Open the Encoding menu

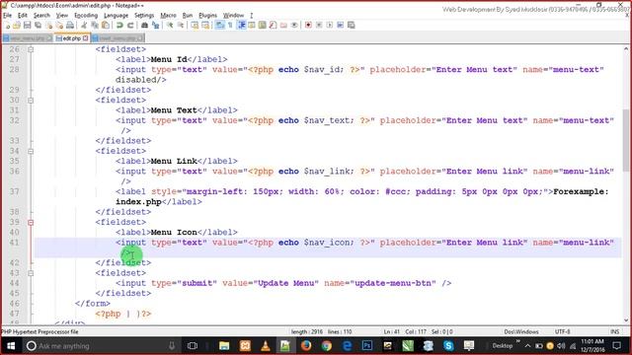[x=86, y=16]
